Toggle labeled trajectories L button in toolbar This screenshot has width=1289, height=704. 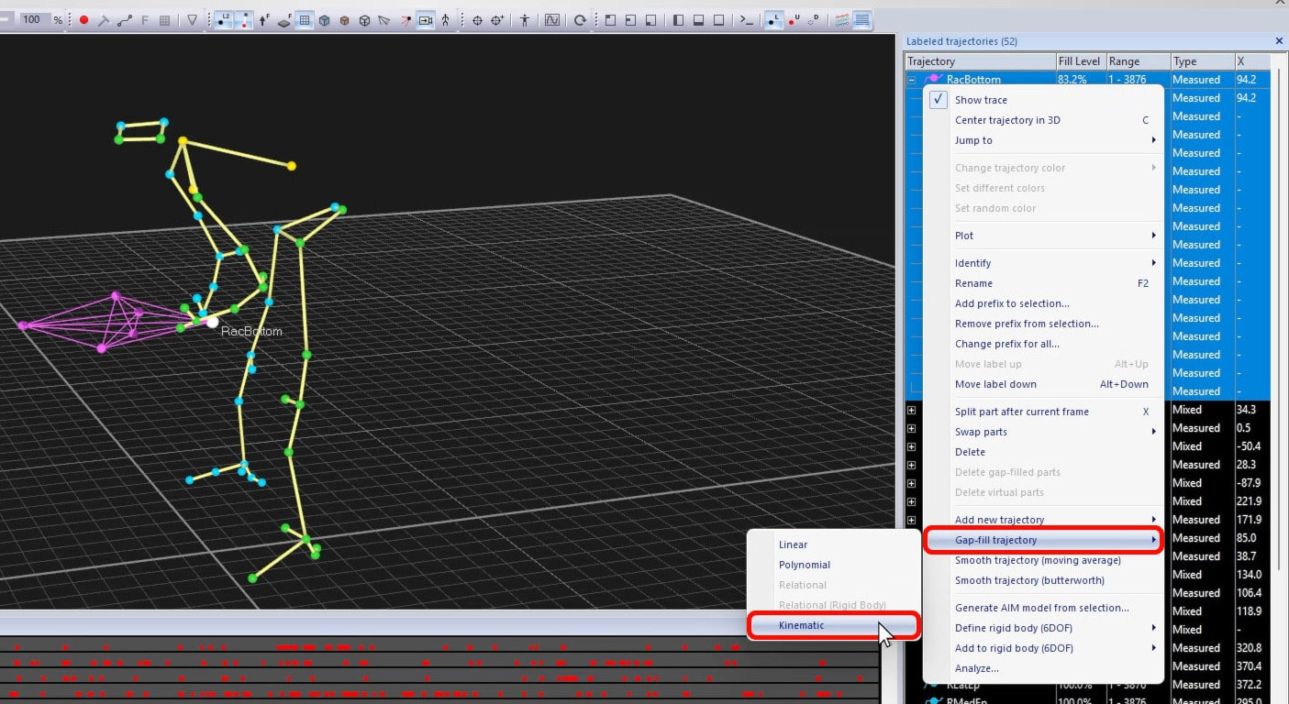pos(773,19)
